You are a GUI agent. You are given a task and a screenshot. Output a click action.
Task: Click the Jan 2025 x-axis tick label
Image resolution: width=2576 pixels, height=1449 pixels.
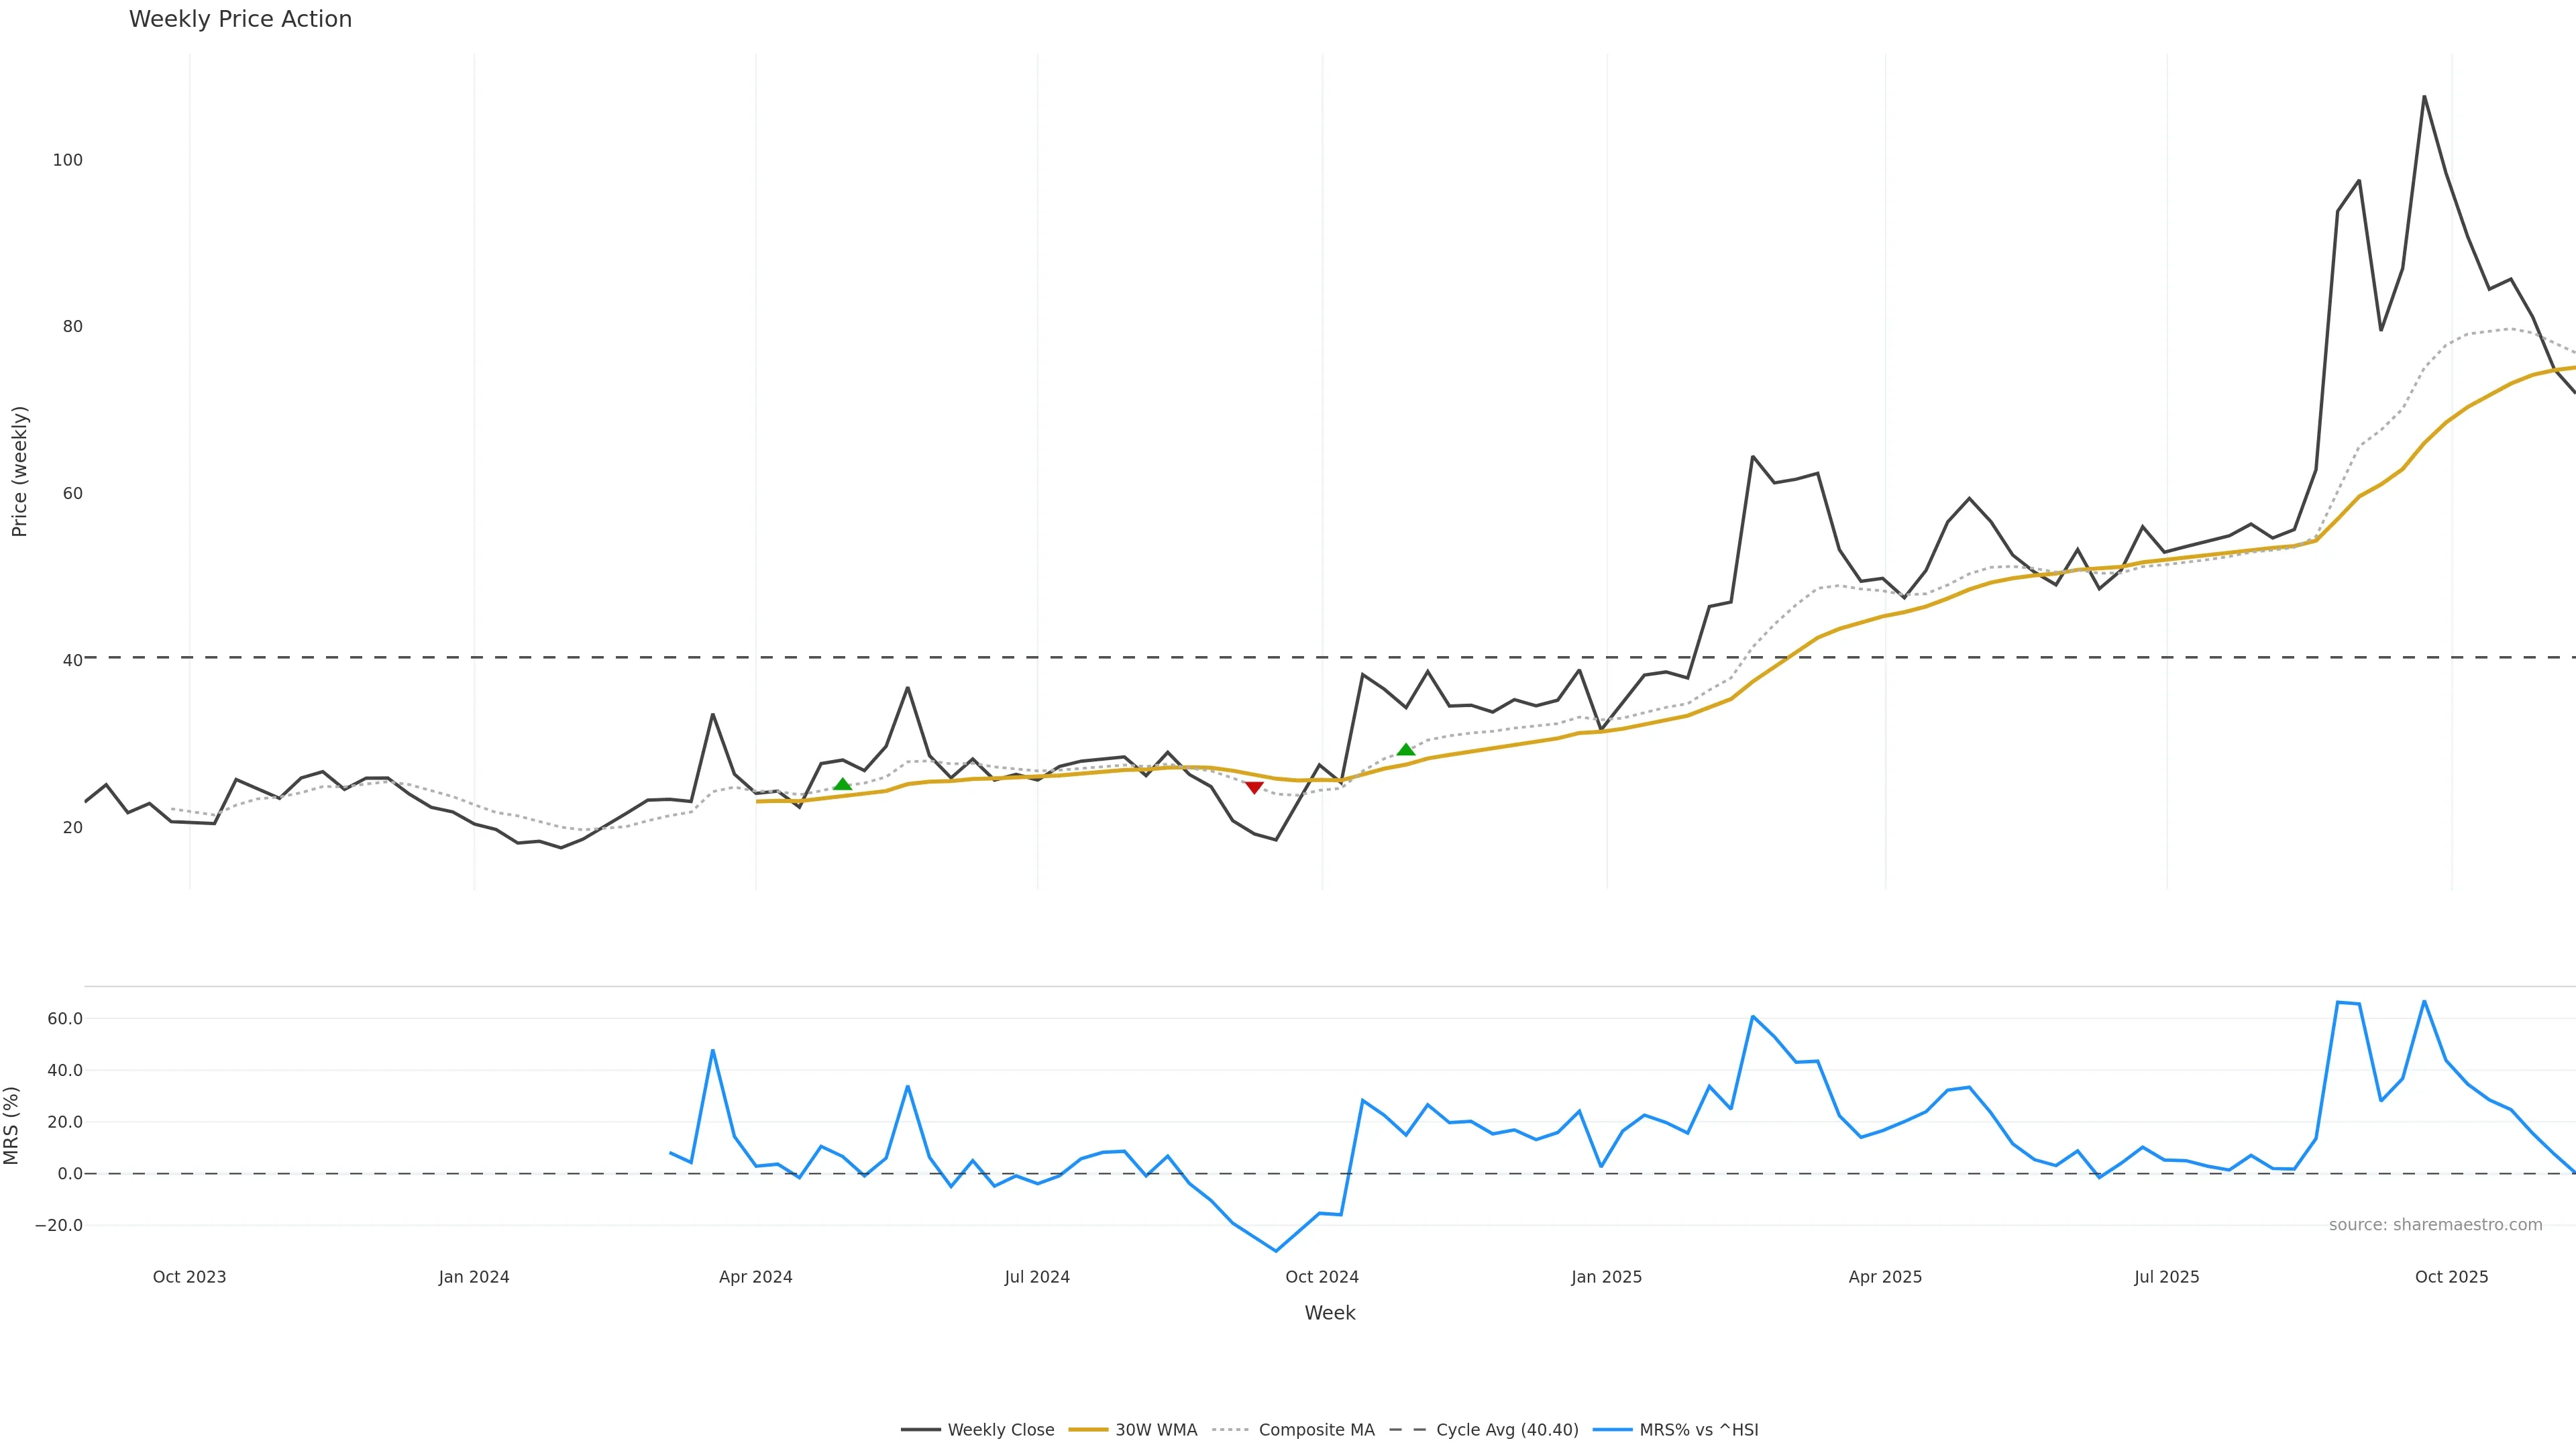tap(1606, 1277)
